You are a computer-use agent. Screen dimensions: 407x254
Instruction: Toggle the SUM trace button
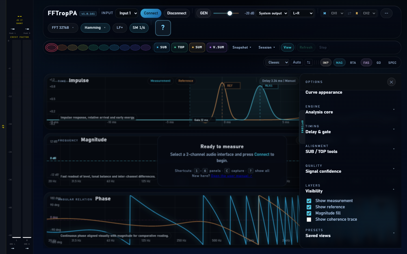pos(197,47)
